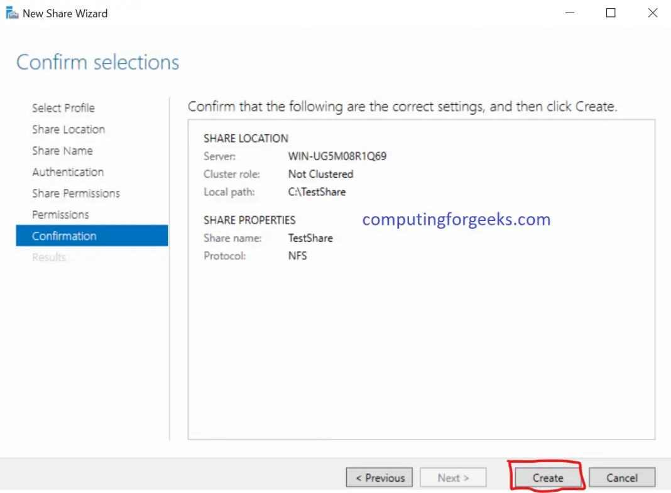
Task: Open the "Authentication" step
Action: point(68,171)
